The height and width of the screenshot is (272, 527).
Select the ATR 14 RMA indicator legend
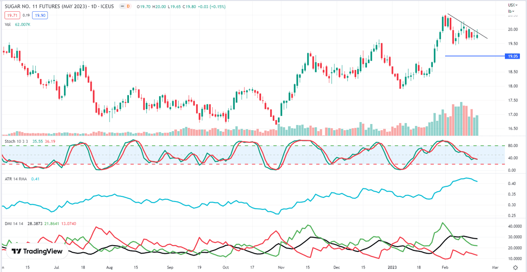pyautogui.click(x=16, y=179)
